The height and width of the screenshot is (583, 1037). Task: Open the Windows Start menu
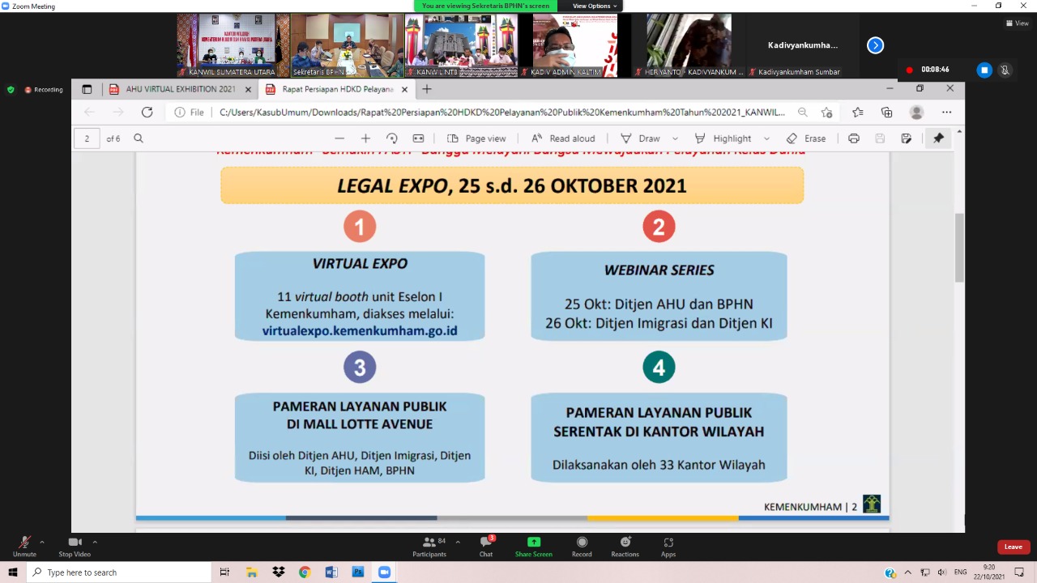[x=13, y=572]
